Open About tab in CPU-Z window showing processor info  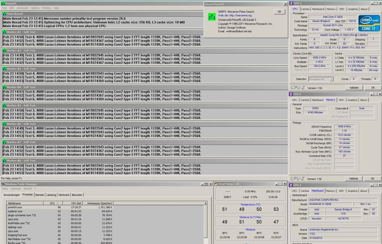click(364, 9)
